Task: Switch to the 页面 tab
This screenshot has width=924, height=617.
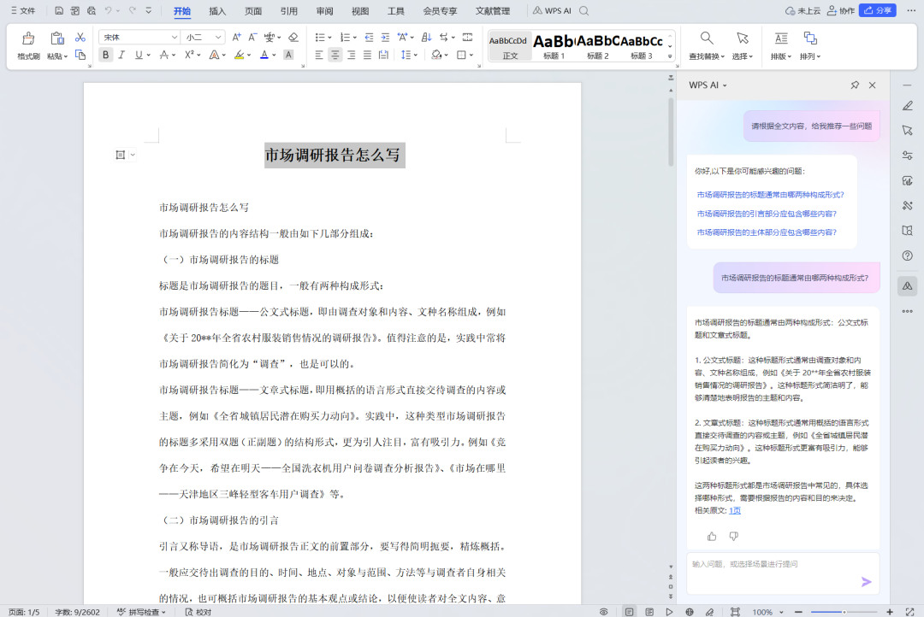Action: coord(253,10)
